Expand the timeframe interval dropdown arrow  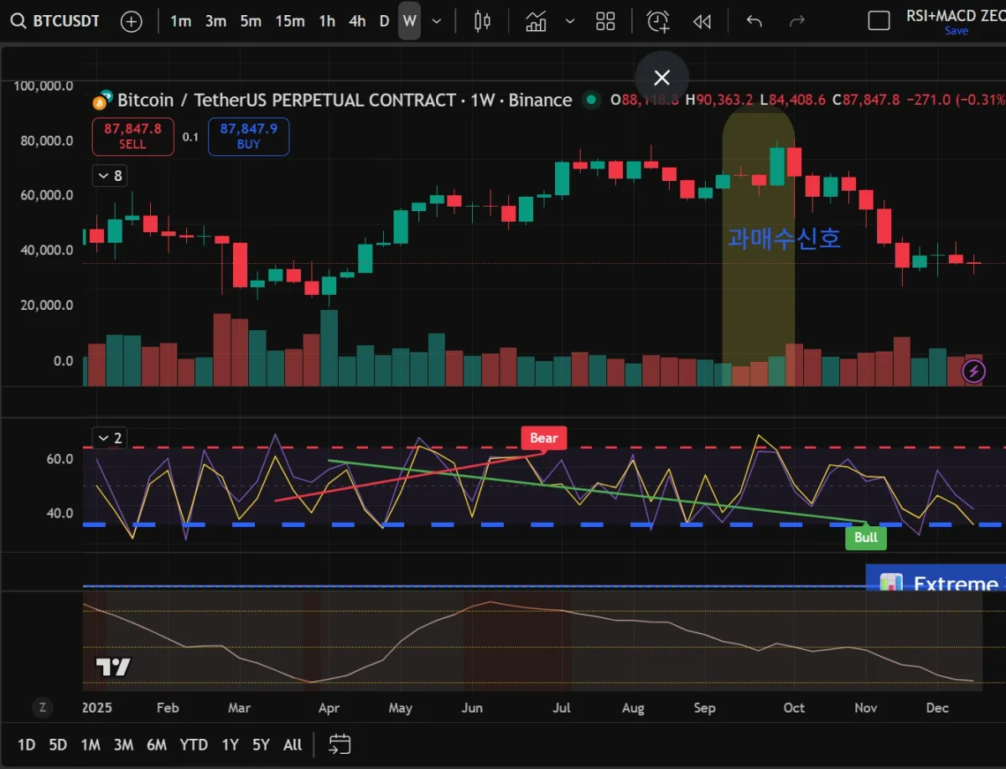pos(436,21)
